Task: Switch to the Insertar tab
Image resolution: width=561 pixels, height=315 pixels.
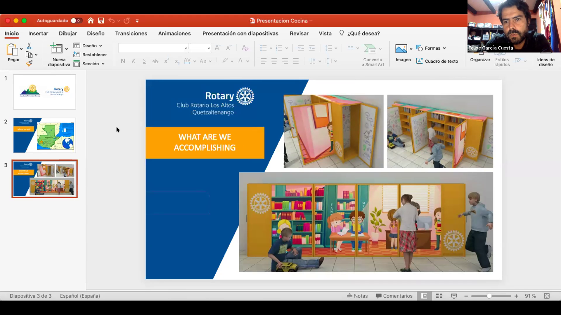Action: [38, 34]
